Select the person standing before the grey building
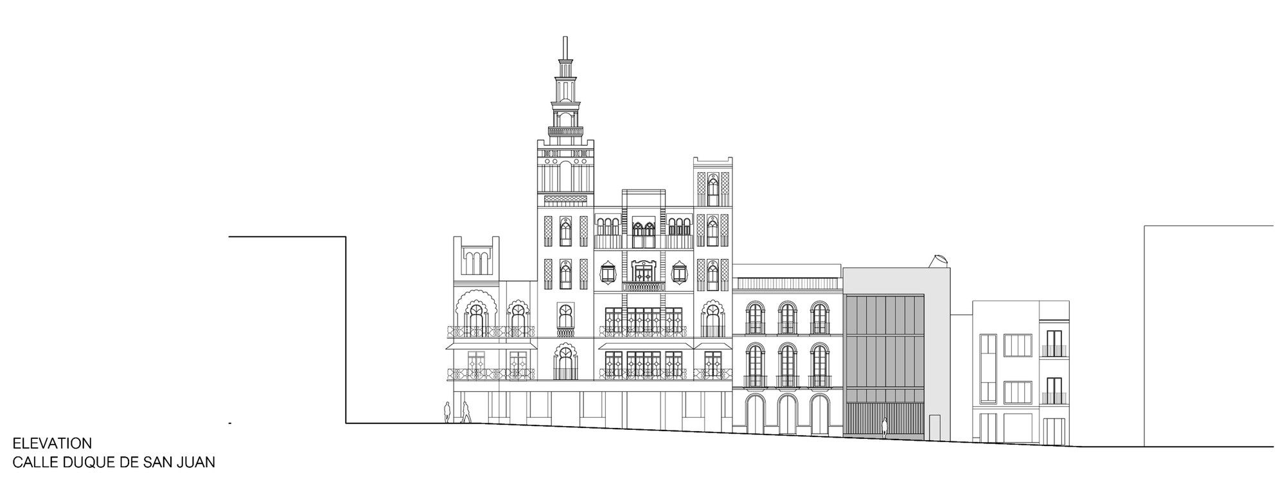The image size is (1285, 498). 884,428
